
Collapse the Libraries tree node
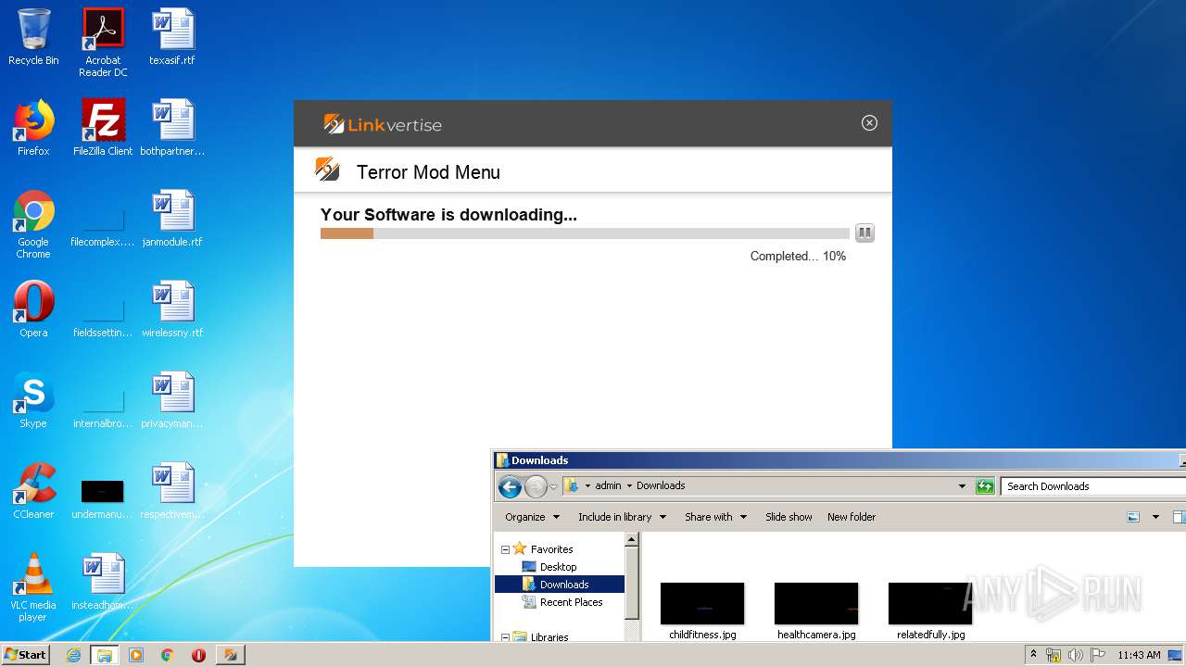point(505,637)
